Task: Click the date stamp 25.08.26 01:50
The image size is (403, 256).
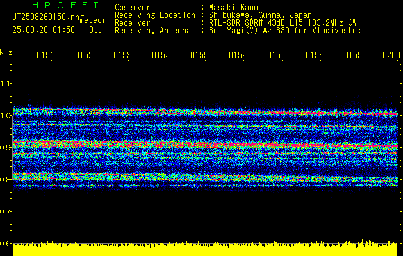Action: point(44,30)
